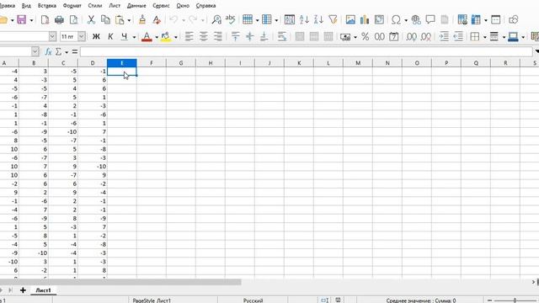Sort descending with the Z-A icon
Screen dimensions: 539x303
click(x=318, y=19)
